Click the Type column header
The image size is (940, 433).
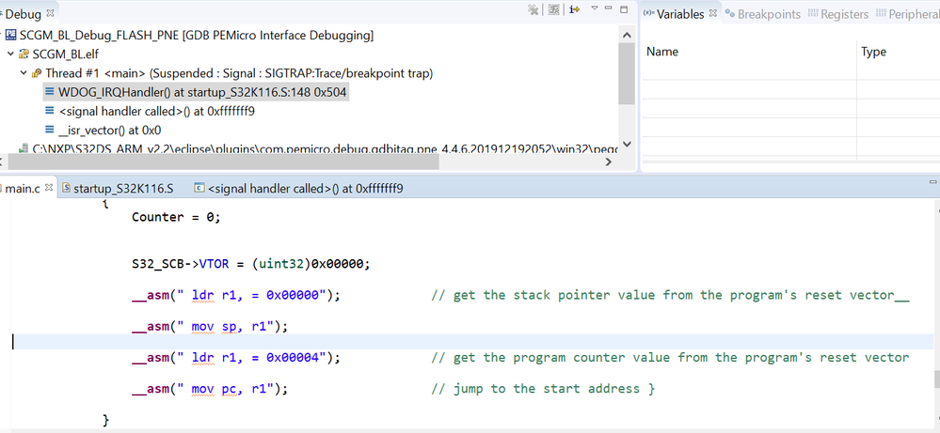pos(873,52)
